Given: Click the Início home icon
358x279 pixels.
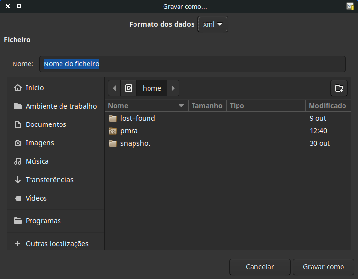Looking at the screenshot, I should (x=18, y=88).
